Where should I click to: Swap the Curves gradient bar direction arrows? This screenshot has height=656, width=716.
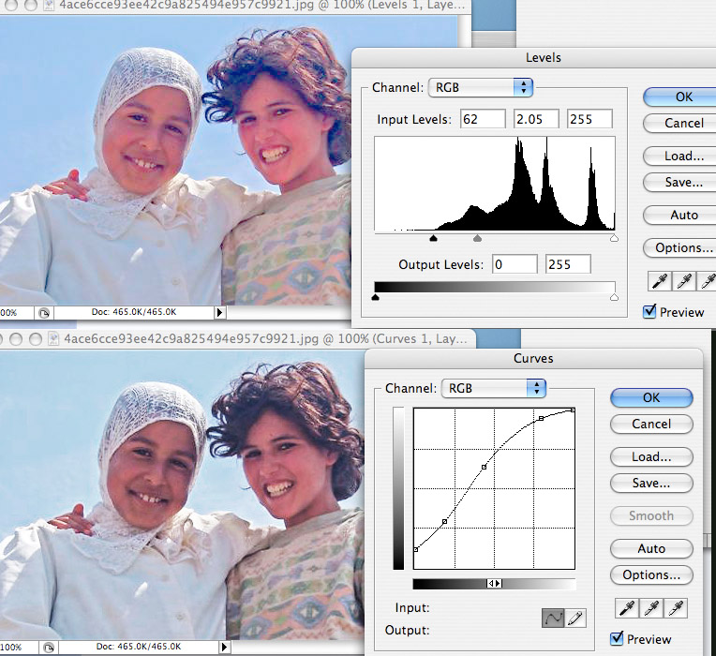493,583
